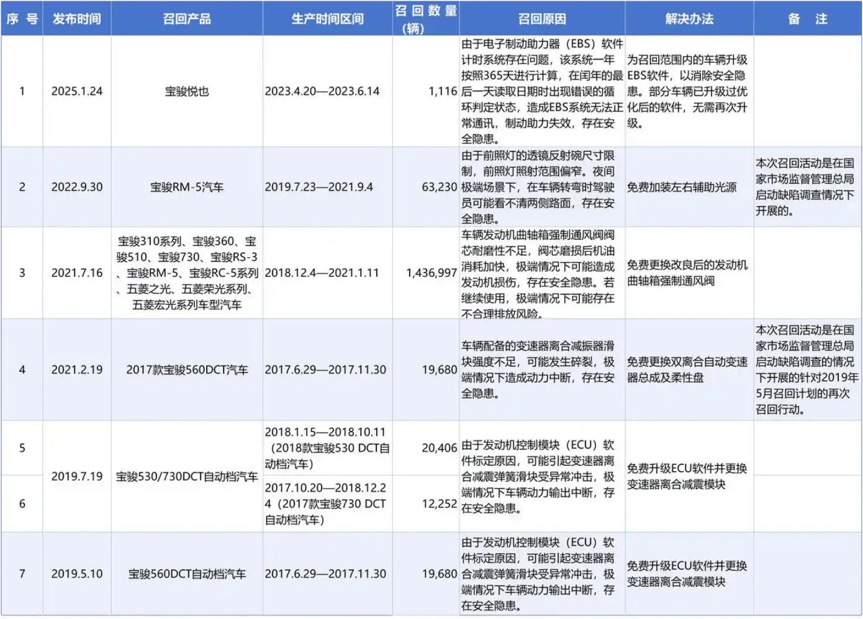Click the EBS software recall reason cell
Viewport: 863px width, 619px height.
click(542, 91)
